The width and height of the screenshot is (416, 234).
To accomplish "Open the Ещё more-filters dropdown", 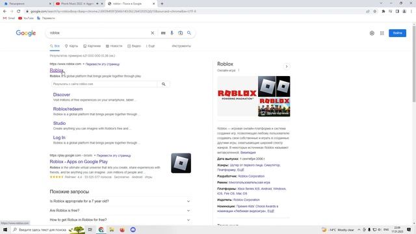I will tap(150, 46).
